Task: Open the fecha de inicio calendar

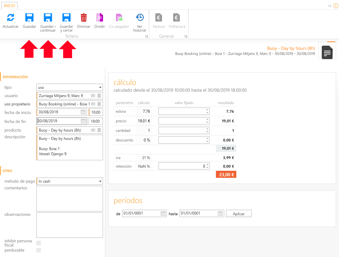Action: pos(83,112)
